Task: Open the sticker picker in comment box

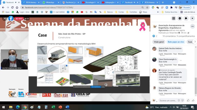Action: 182,100
